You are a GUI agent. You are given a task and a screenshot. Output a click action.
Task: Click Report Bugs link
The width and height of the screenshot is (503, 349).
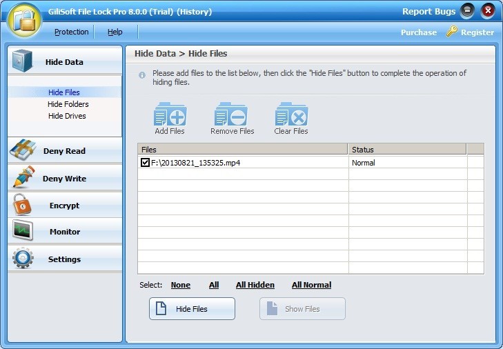[429, 12]
